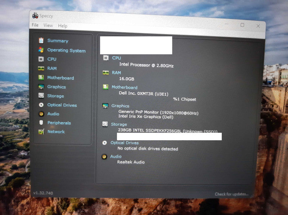Go to Operating System section in sidebar
288x215 pixels.
[66, 50]
